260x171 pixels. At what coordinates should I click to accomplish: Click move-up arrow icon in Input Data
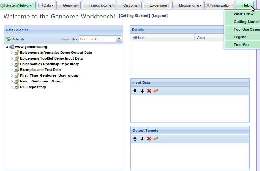[x=135, y=91]
